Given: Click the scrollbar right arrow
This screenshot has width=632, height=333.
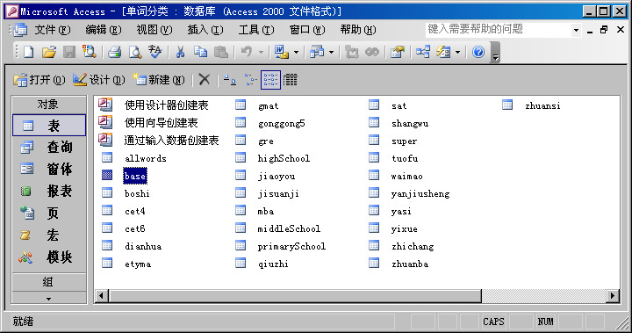Looking at the screenshot, I should click(613, 296).
